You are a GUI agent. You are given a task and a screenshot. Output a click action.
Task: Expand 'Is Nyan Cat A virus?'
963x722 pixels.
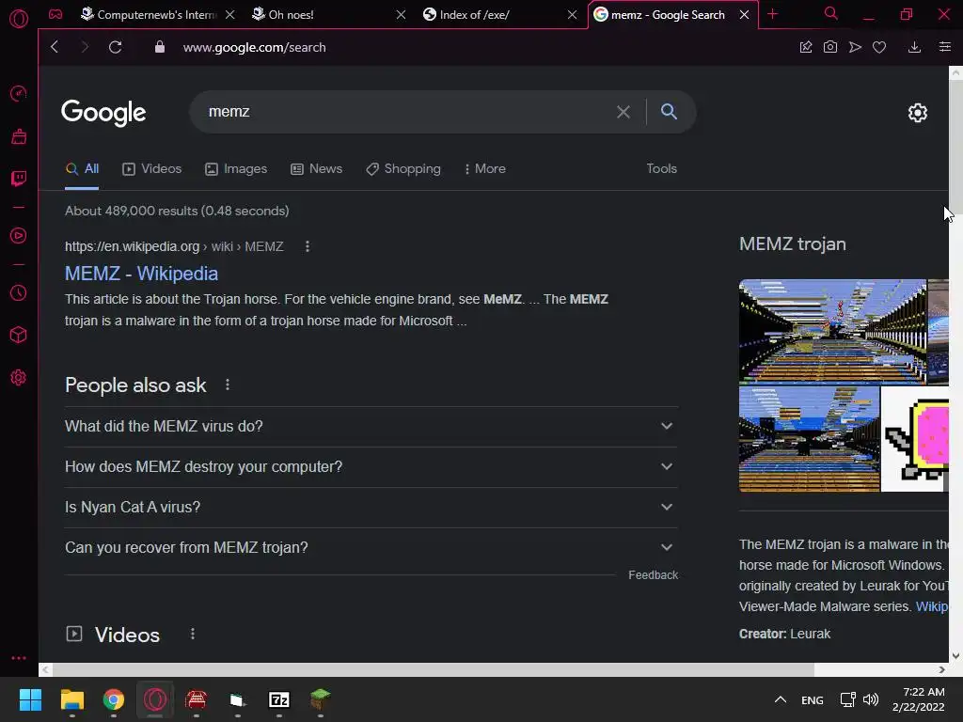[x=371, y=507]
